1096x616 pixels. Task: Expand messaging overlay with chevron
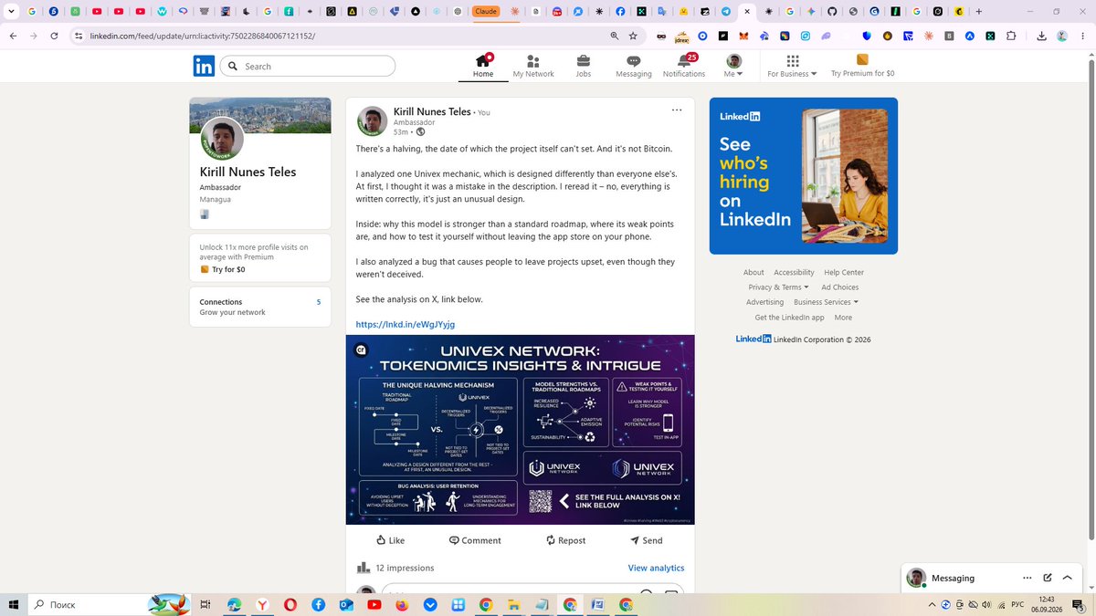tap(1067, 578)
